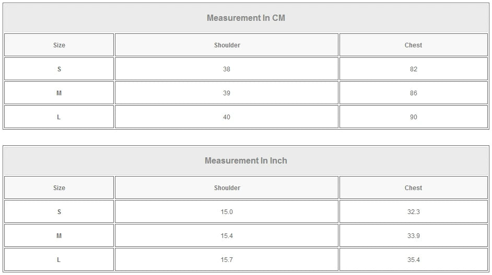Select the shoulder value 38 cell
The image size is (492, 275).
coord(227,69)
